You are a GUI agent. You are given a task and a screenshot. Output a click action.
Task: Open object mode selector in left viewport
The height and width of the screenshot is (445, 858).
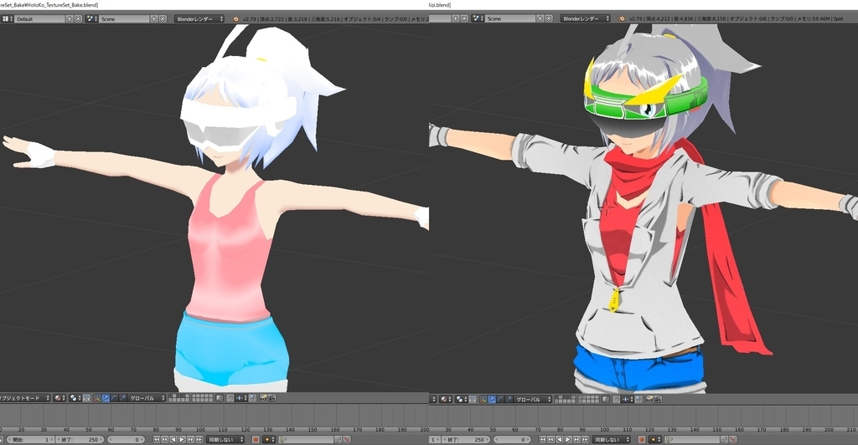tap(25, 398)
